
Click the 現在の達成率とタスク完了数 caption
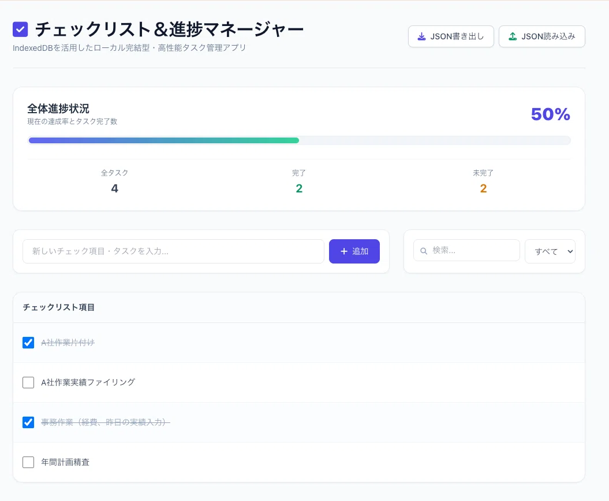point(72,121)
